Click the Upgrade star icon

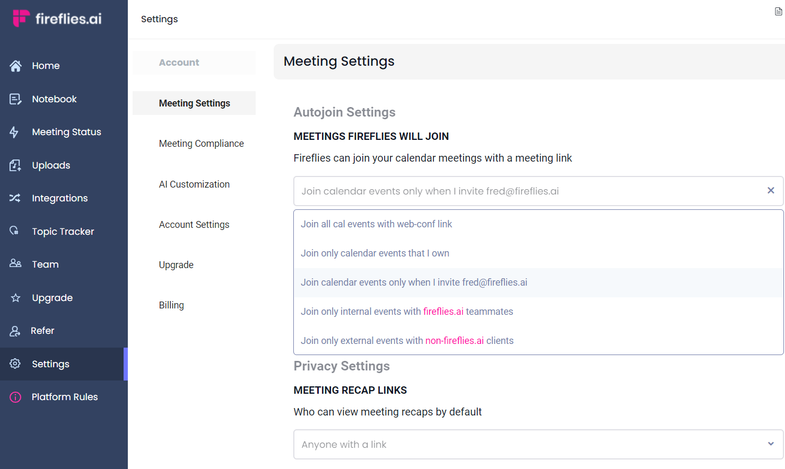click(x=15, y=298)
